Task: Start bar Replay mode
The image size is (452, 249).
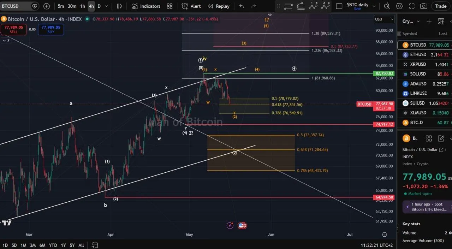Action: [219, 6]
